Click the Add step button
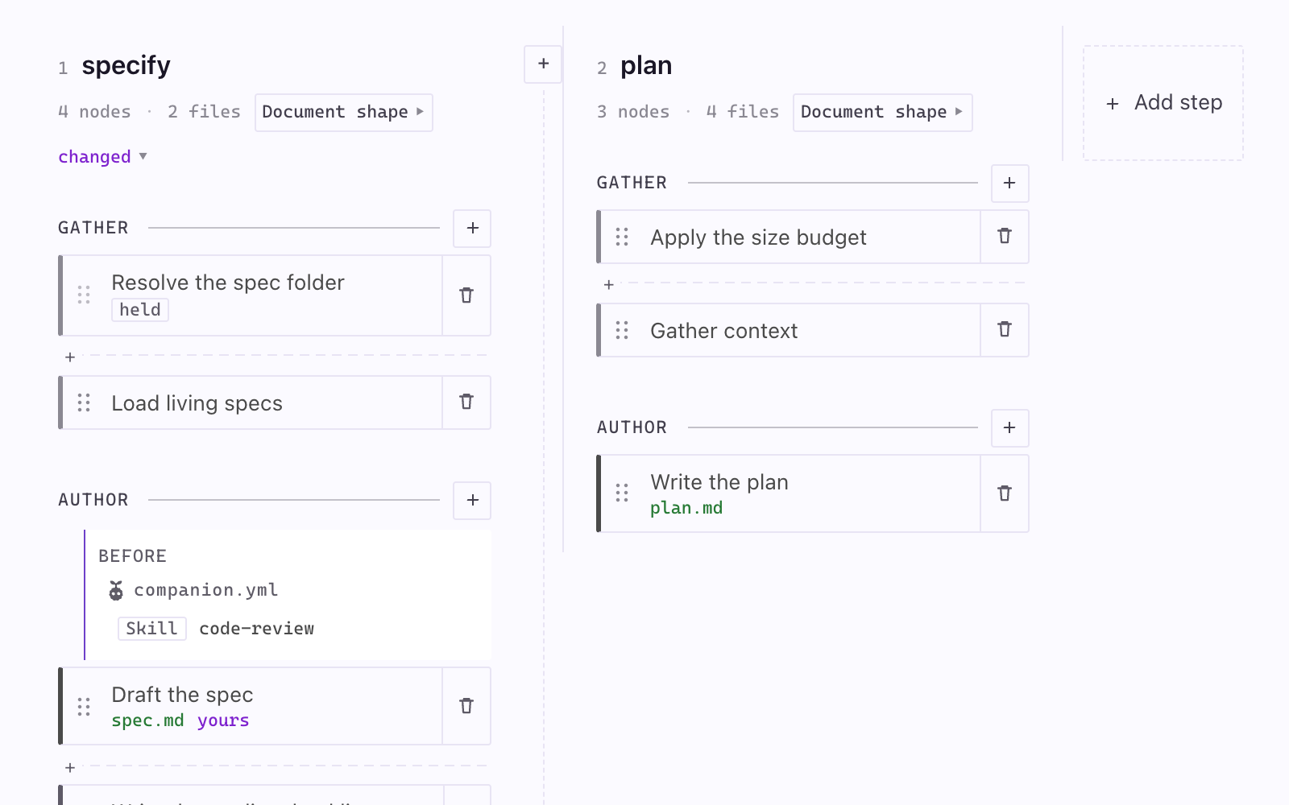This screenshot has width=1289, height=805. pyautogui.click(x=1163, y=103)
